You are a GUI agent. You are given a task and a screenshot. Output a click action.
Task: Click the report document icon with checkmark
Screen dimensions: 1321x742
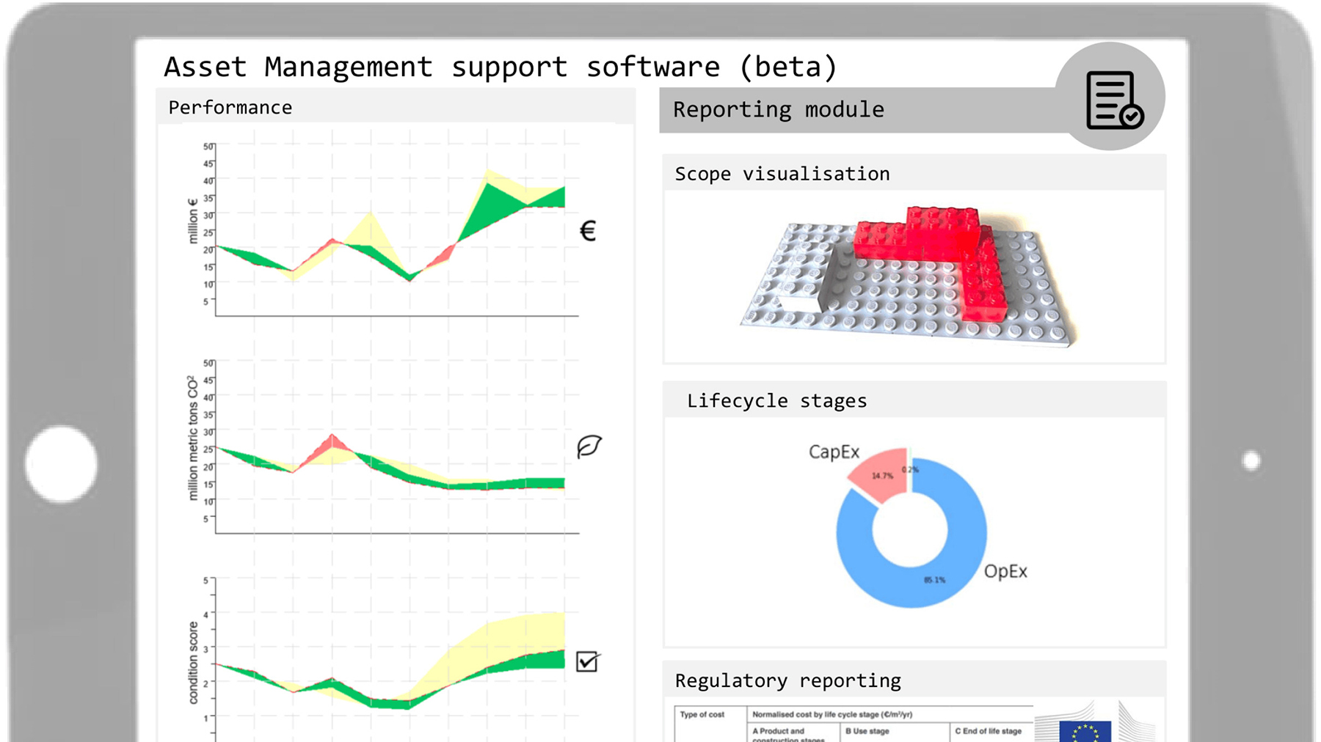(1113, 100)
